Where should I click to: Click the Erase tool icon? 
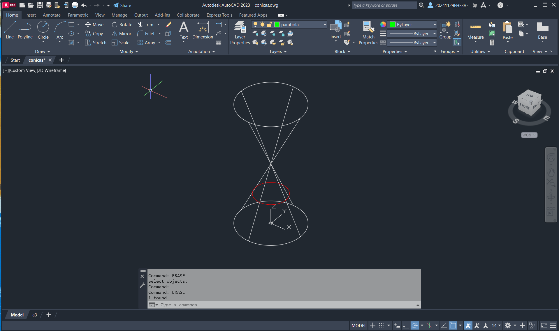pyautogui.click(x=168, y=25)
